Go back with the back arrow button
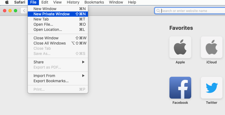 (x=24, y=11)
